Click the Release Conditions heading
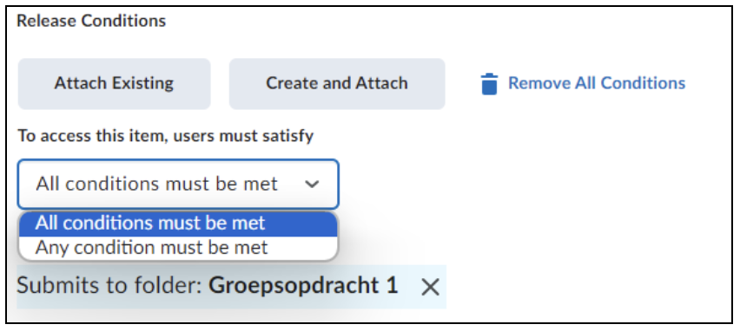The height and width of the screenshot is (331, 740). click(91, 21)
